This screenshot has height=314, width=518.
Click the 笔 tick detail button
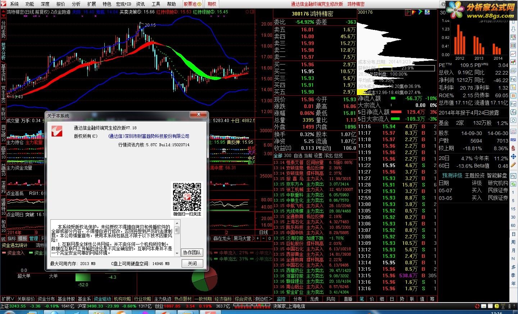point(362,299)
